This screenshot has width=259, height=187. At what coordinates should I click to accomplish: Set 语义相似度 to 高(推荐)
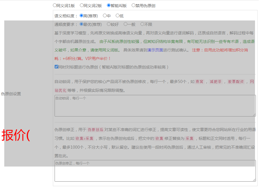[82, 16]
